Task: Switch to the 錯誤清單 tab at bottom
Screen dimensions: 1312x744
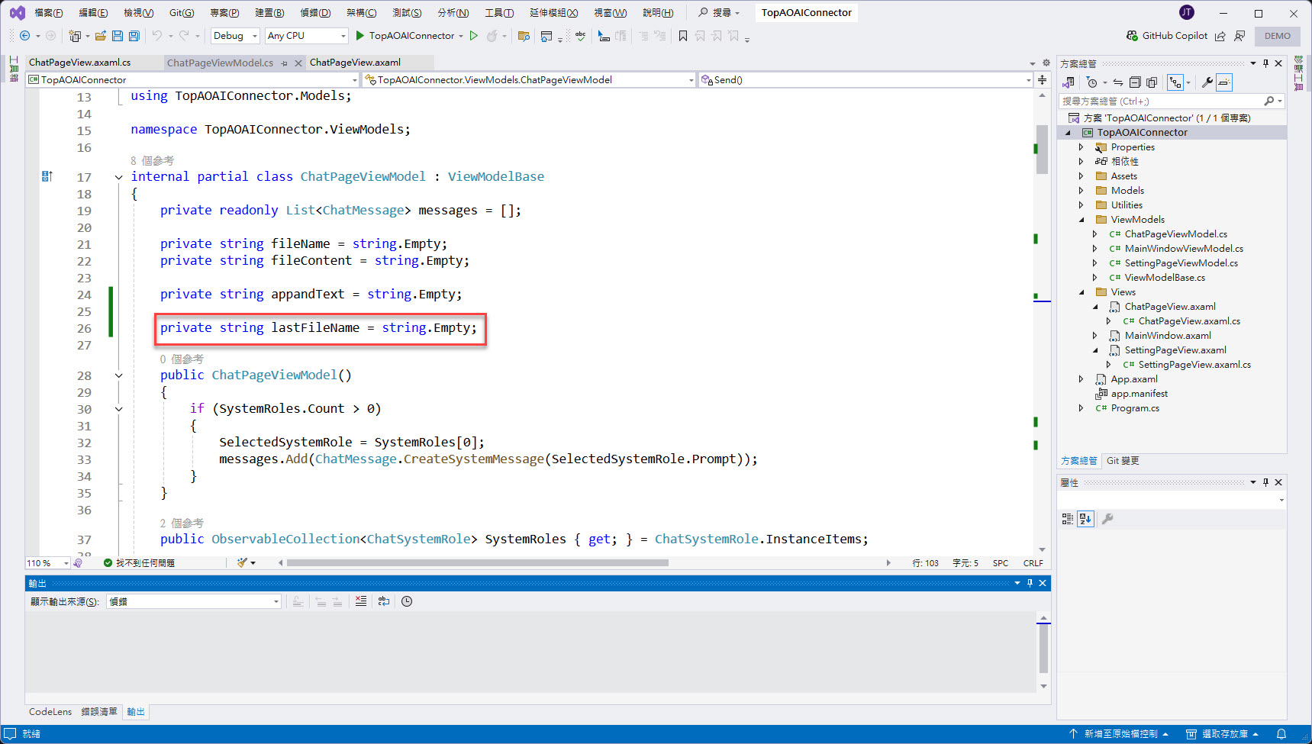Action: pyautogui.click(x=99, y=712)
